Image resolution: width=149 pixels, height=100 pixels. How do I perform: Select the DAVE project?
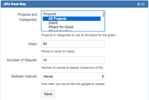click(x=72, y=23)
